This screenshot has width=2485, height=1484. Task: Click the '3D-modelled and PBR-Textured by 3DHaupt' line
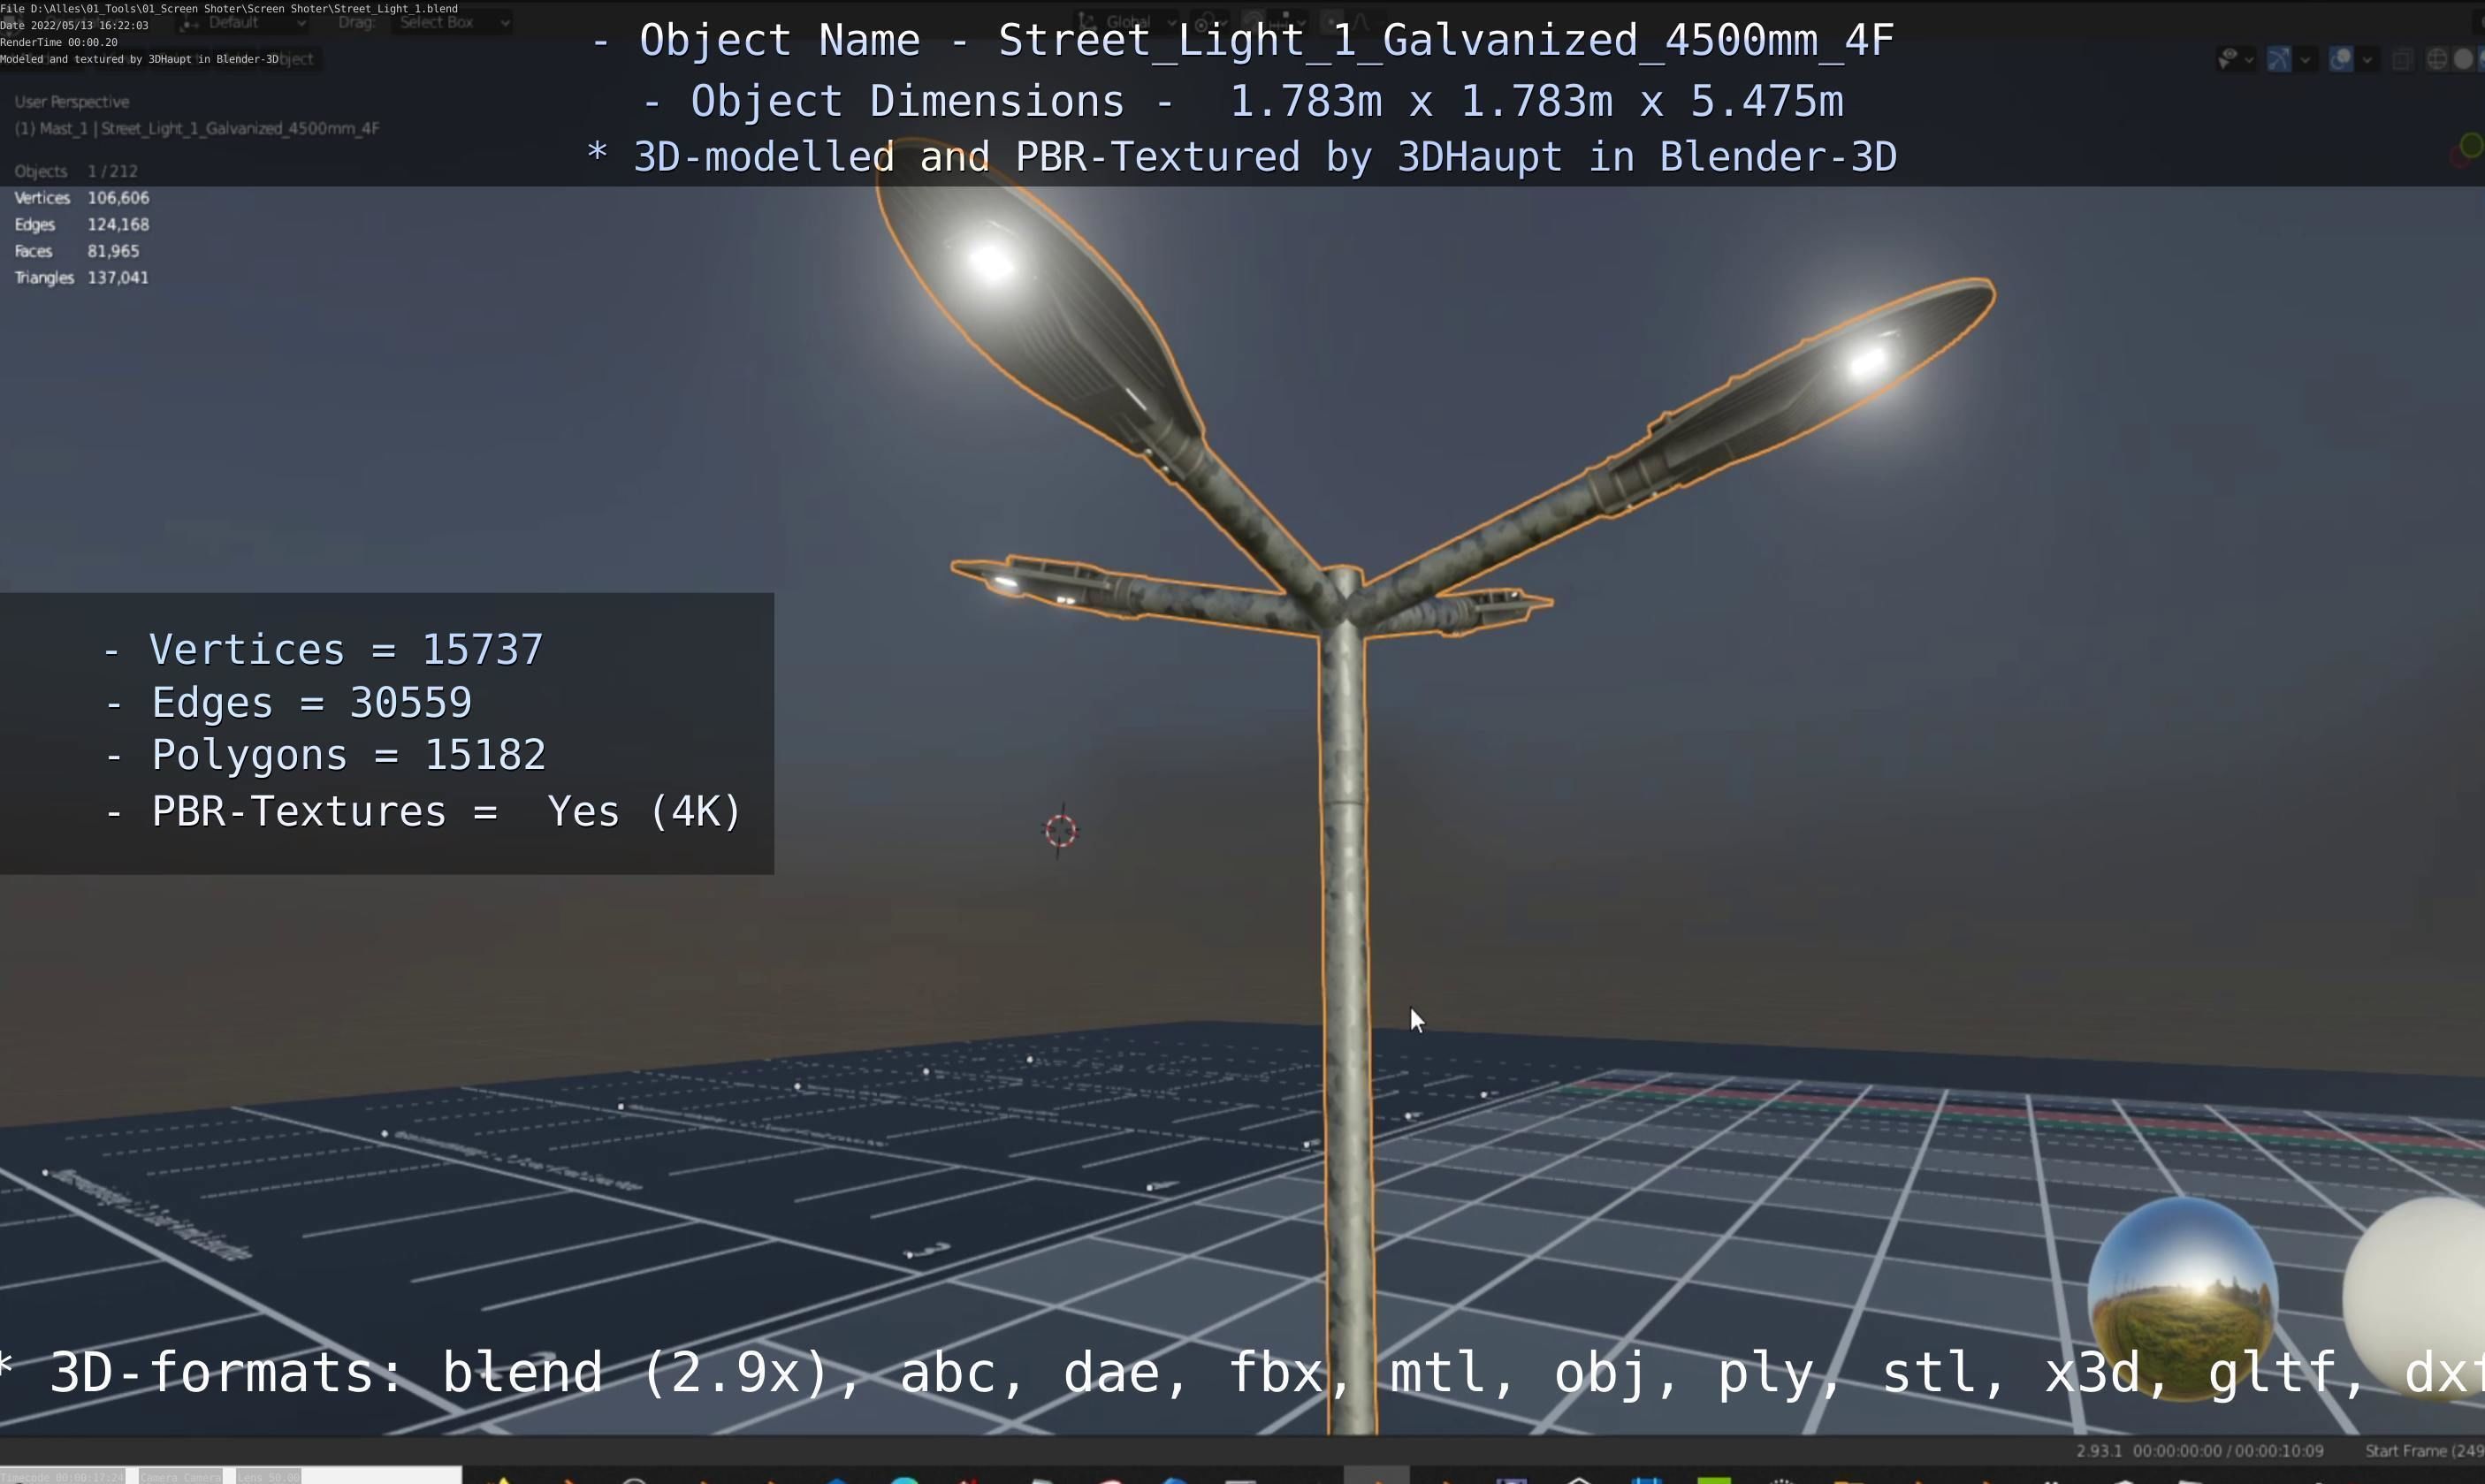pyautogui.click(x=1242, y=157)
